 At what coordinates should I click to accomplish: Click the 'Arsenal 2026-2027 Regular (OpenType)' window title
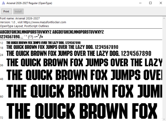coord(29,3)
